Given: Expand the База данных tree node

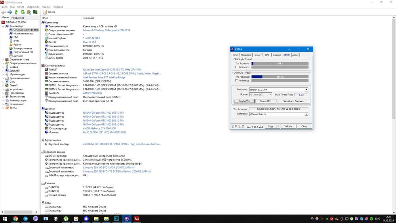Looking at the screenshot, I should click(x=3, y=104).
